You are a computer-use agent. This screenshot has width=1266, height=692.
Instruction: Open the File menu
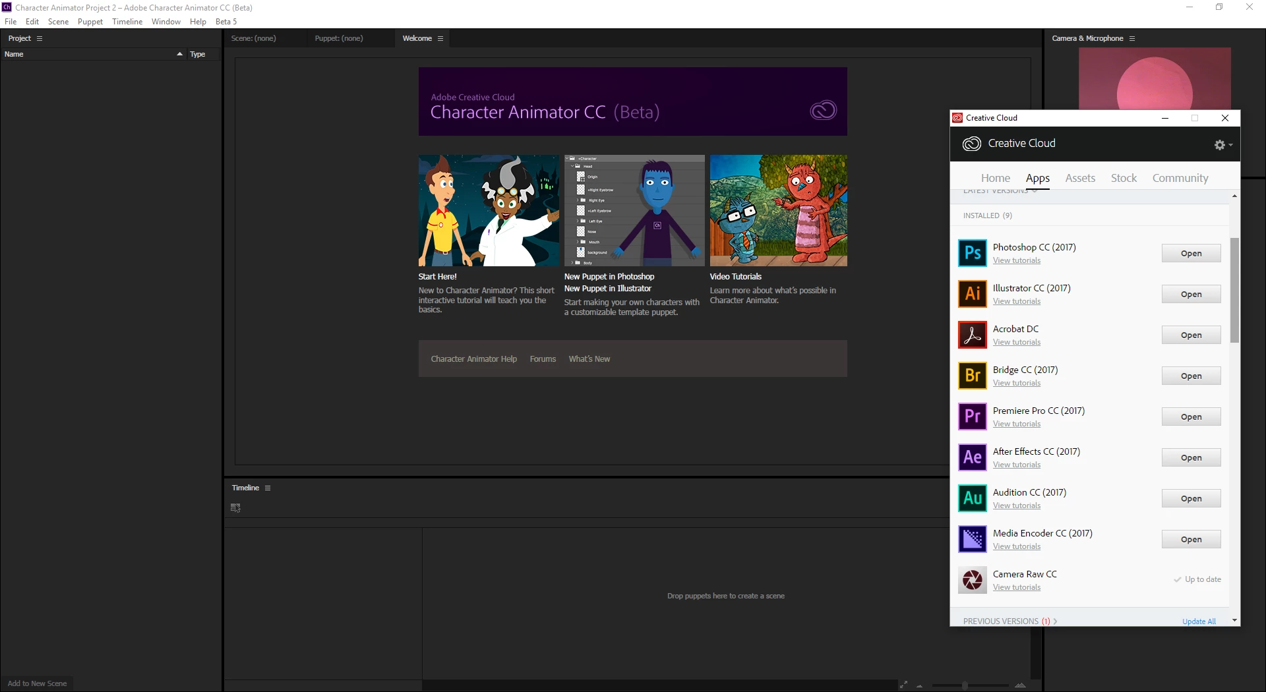tap(11, 22)
